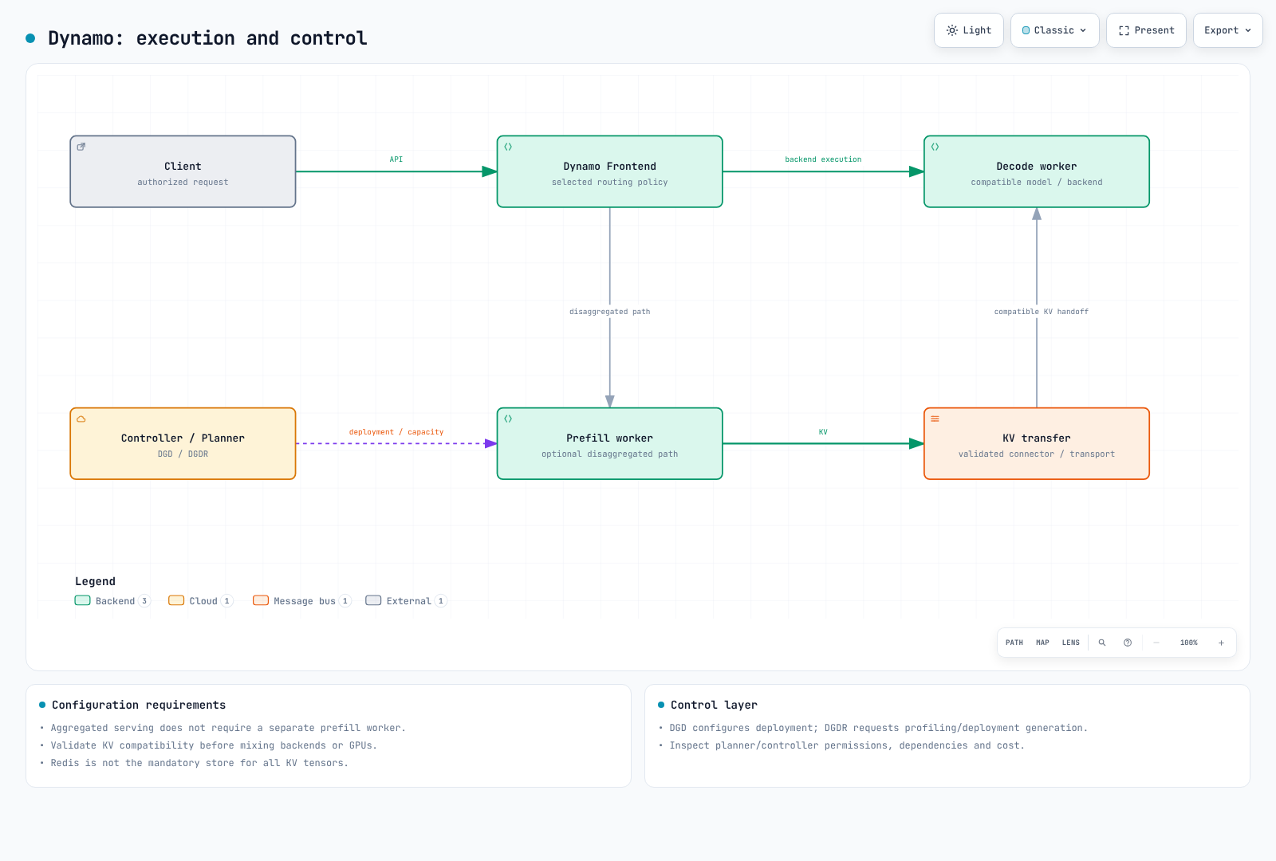Click the external icon on Client node
The height and width of the screenshot is (861, 1276).
[x=81, y=147]
